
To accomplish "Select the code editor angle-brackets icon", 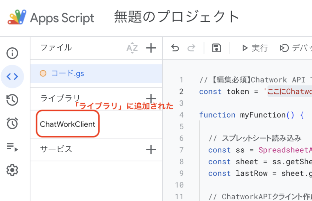I will pos(13,76).
